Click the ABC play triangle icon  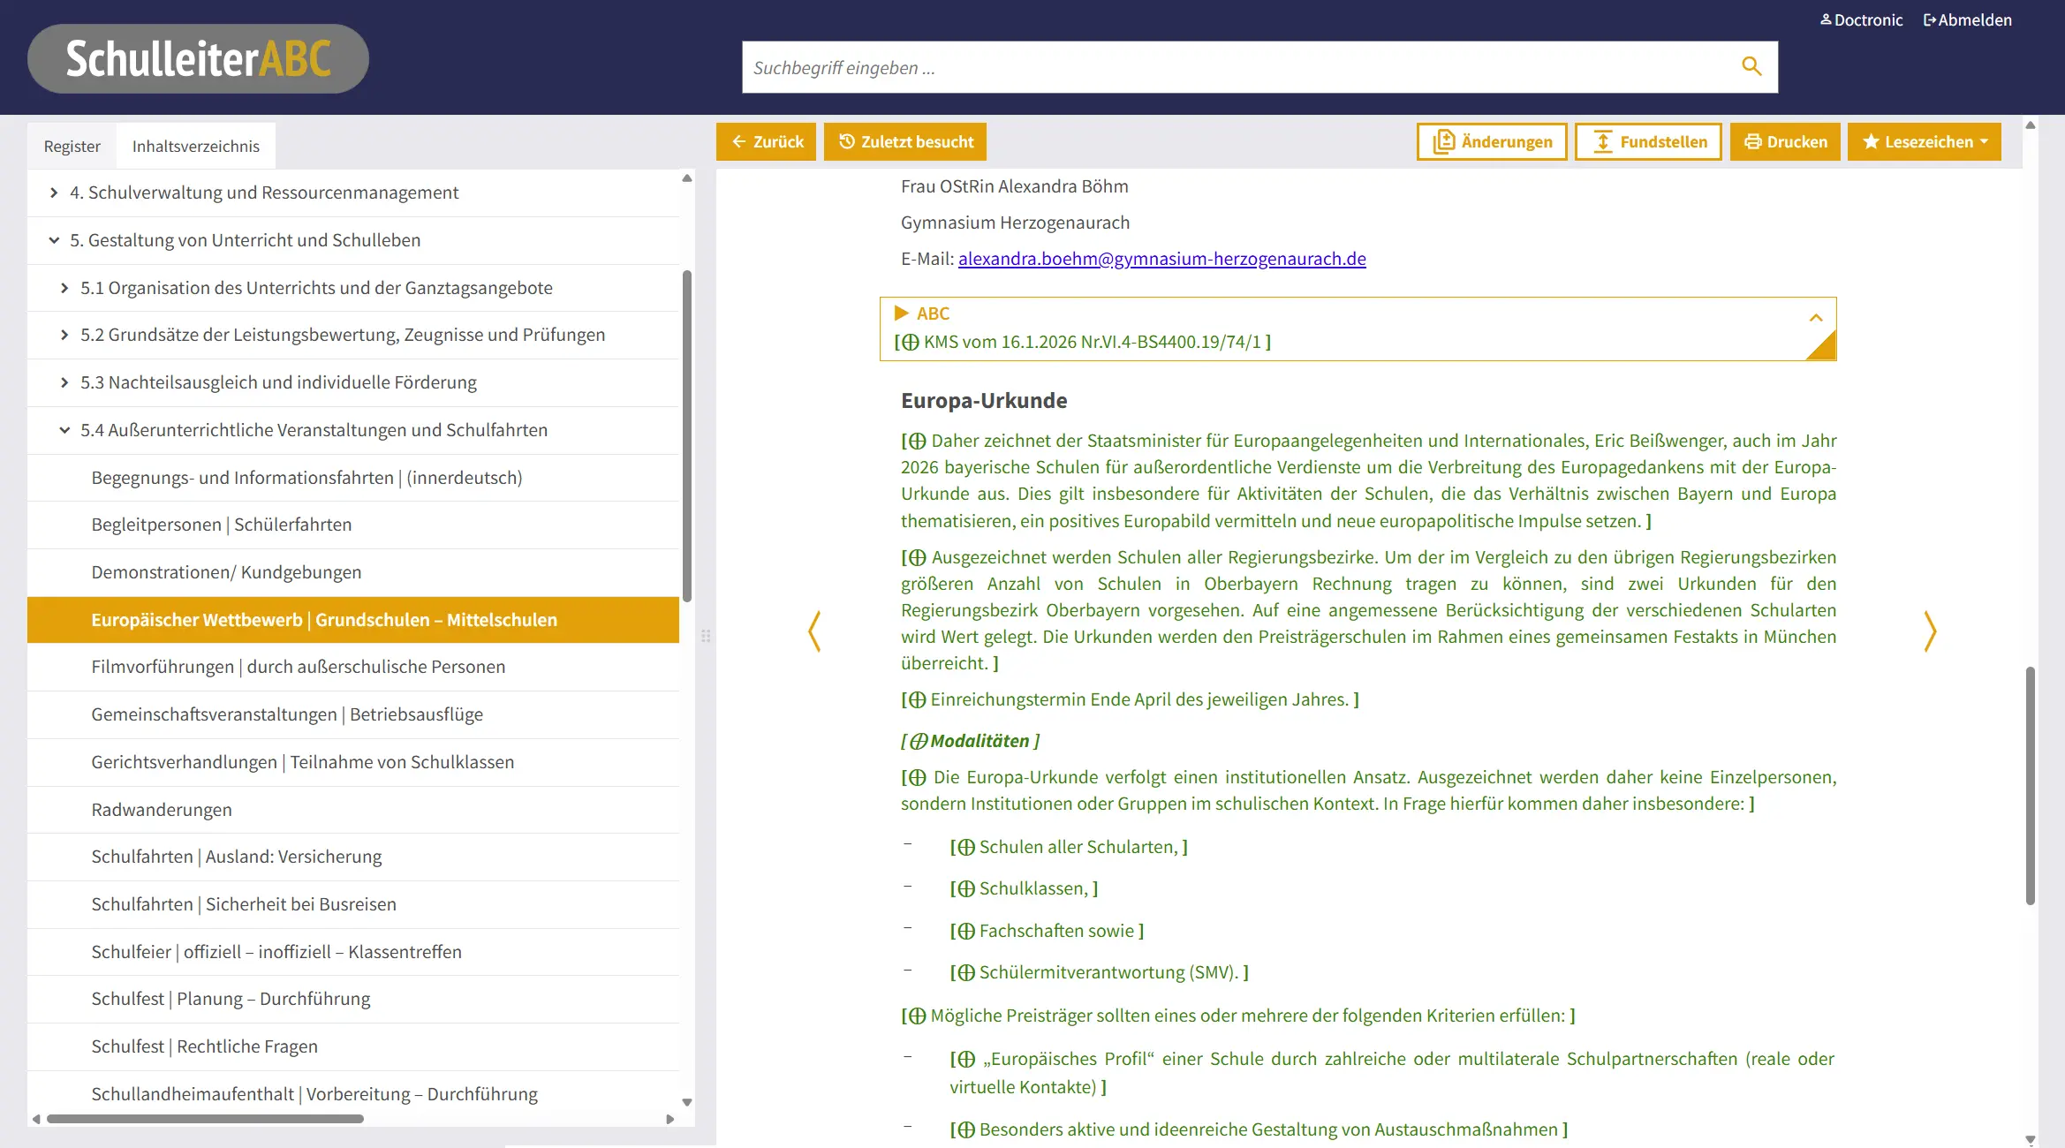[901, 313]
